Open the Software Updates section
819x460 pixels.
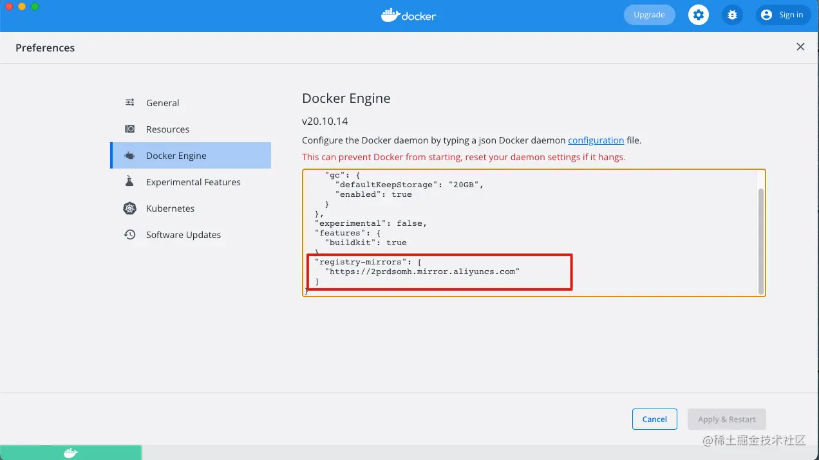191,235
